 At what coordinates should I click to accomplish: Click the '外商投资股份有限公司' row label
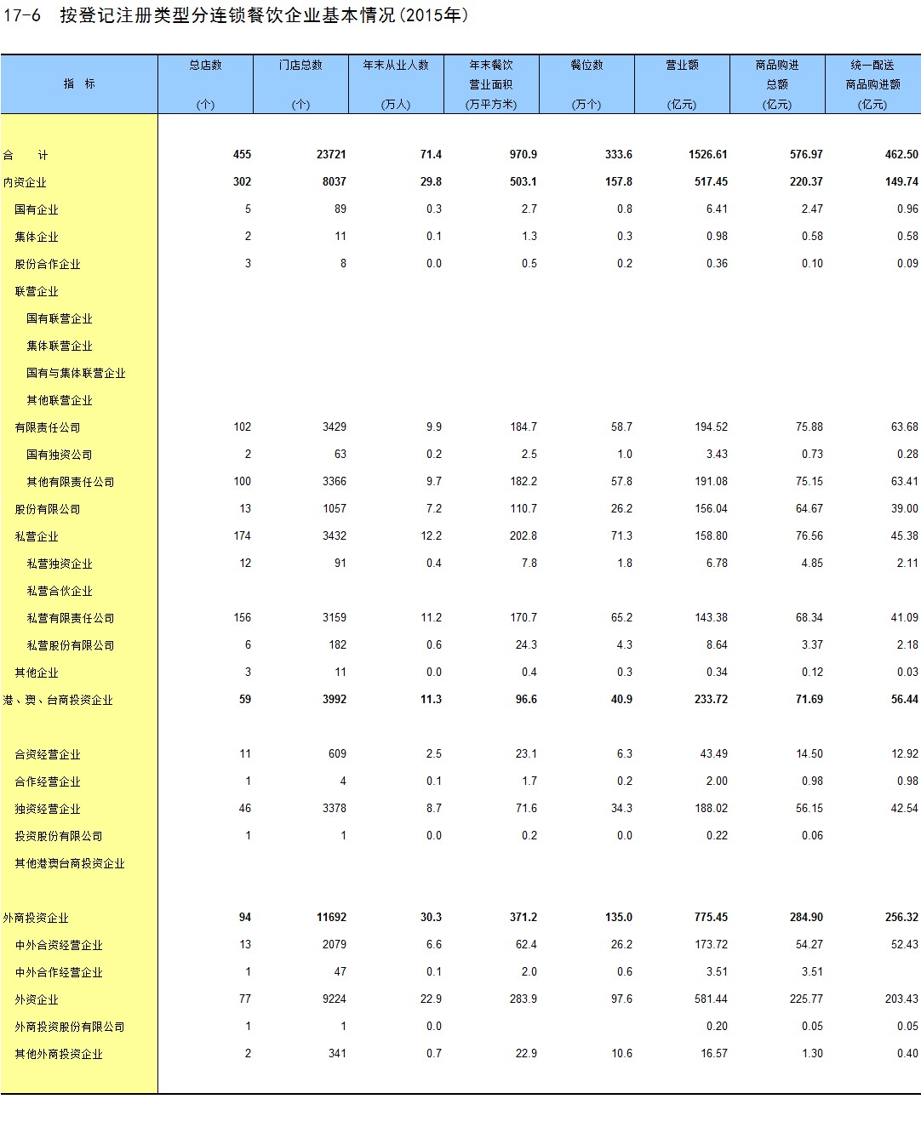[x=70, y=1027]
